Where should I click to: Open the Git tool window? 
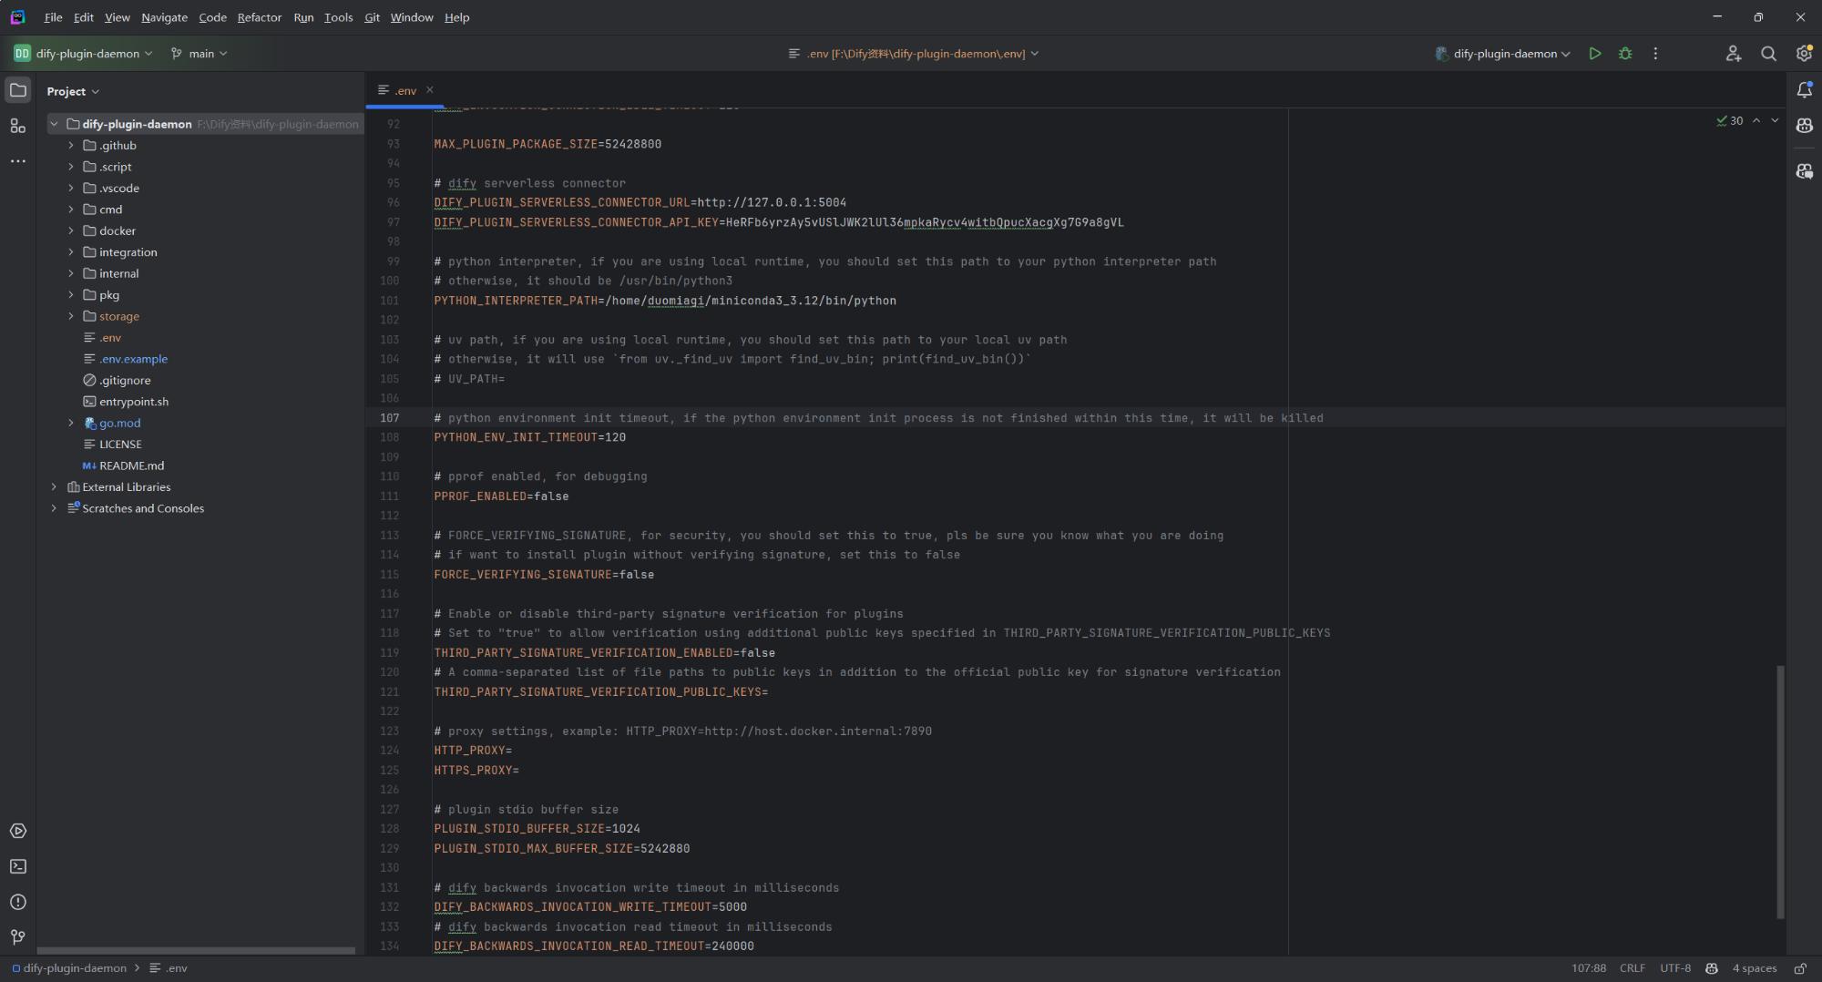tap(17, 937)
